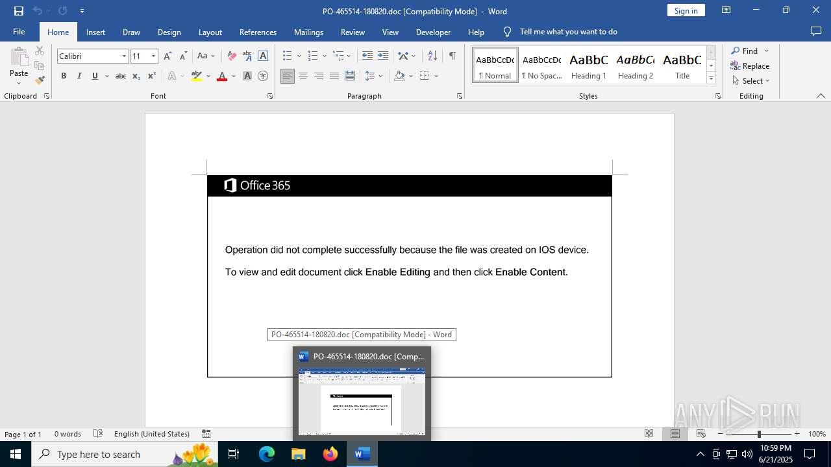The width and height of the screenshot is (831, 467).
Task: Switch to the Insert tab
Action: (x=95, y=32)
